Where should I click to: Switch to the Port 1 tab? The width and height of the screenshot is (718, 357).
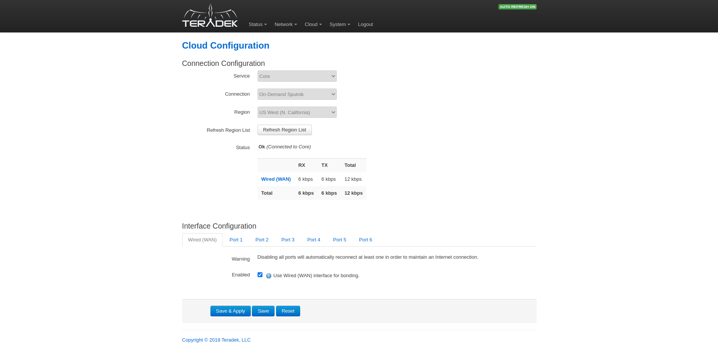click(x=236, y=240)
